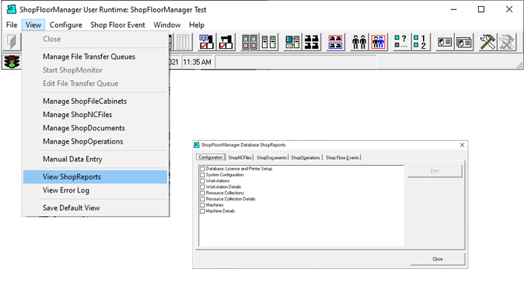Image resolution: width=524 pixels, height=294 pixels.
Task: Open the File menu
Action: click(x=12, y=25)
